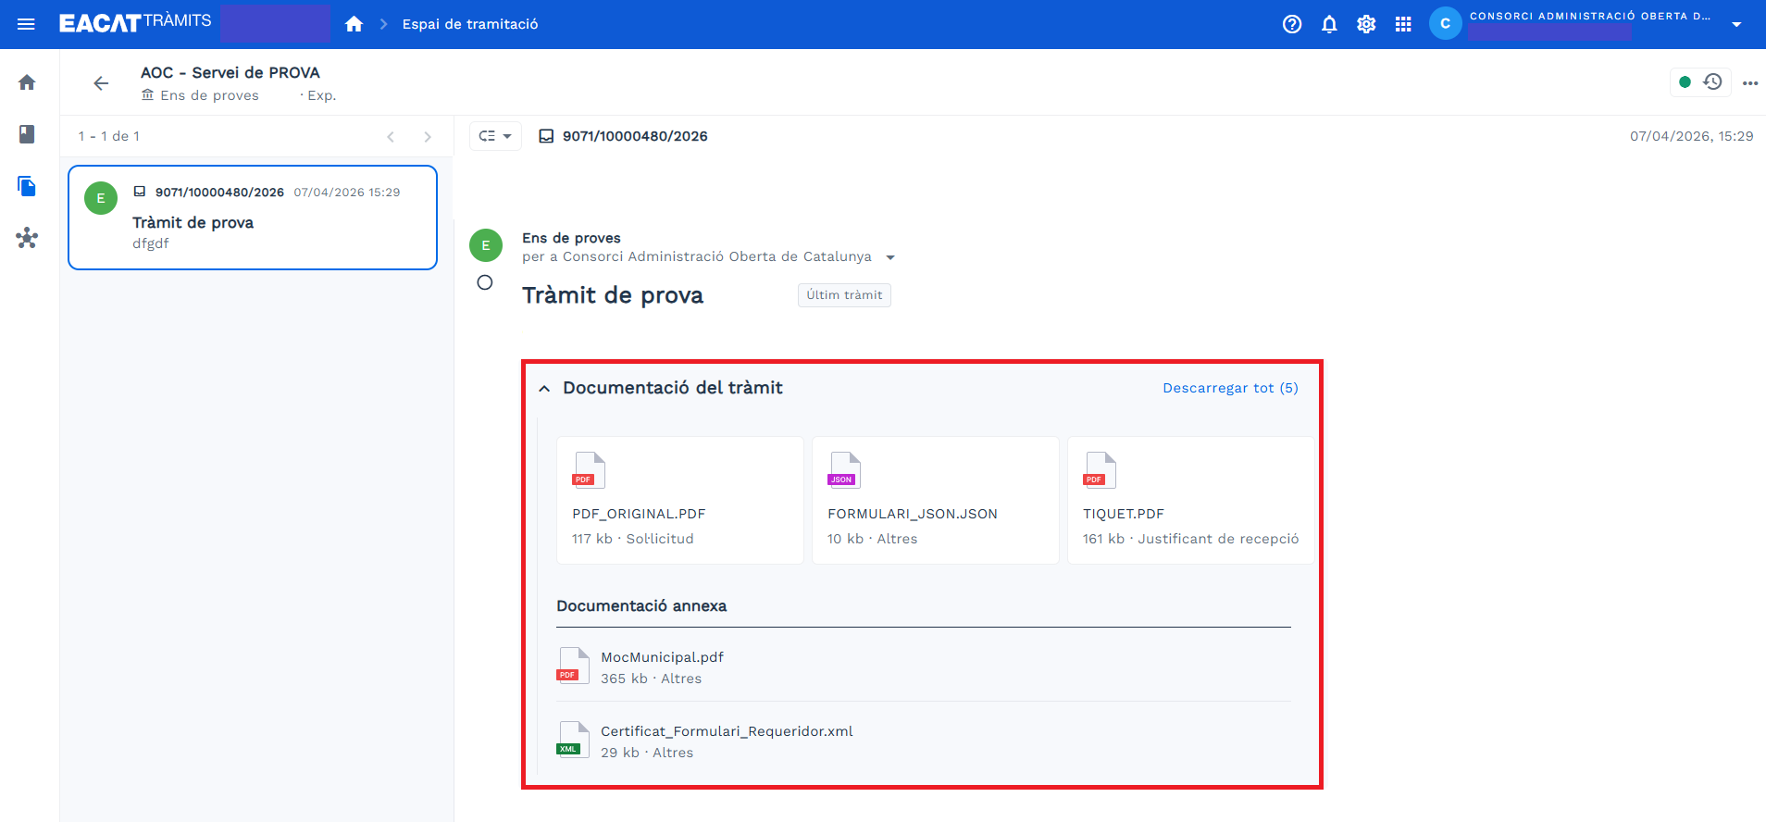Open the hamburger main menu

point(26,24)
